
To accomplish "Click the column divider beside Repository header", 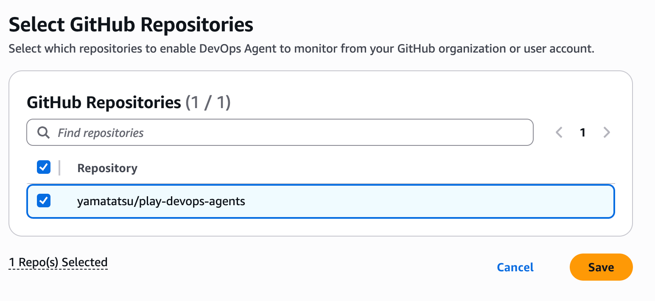I will (x=59, y=168).
